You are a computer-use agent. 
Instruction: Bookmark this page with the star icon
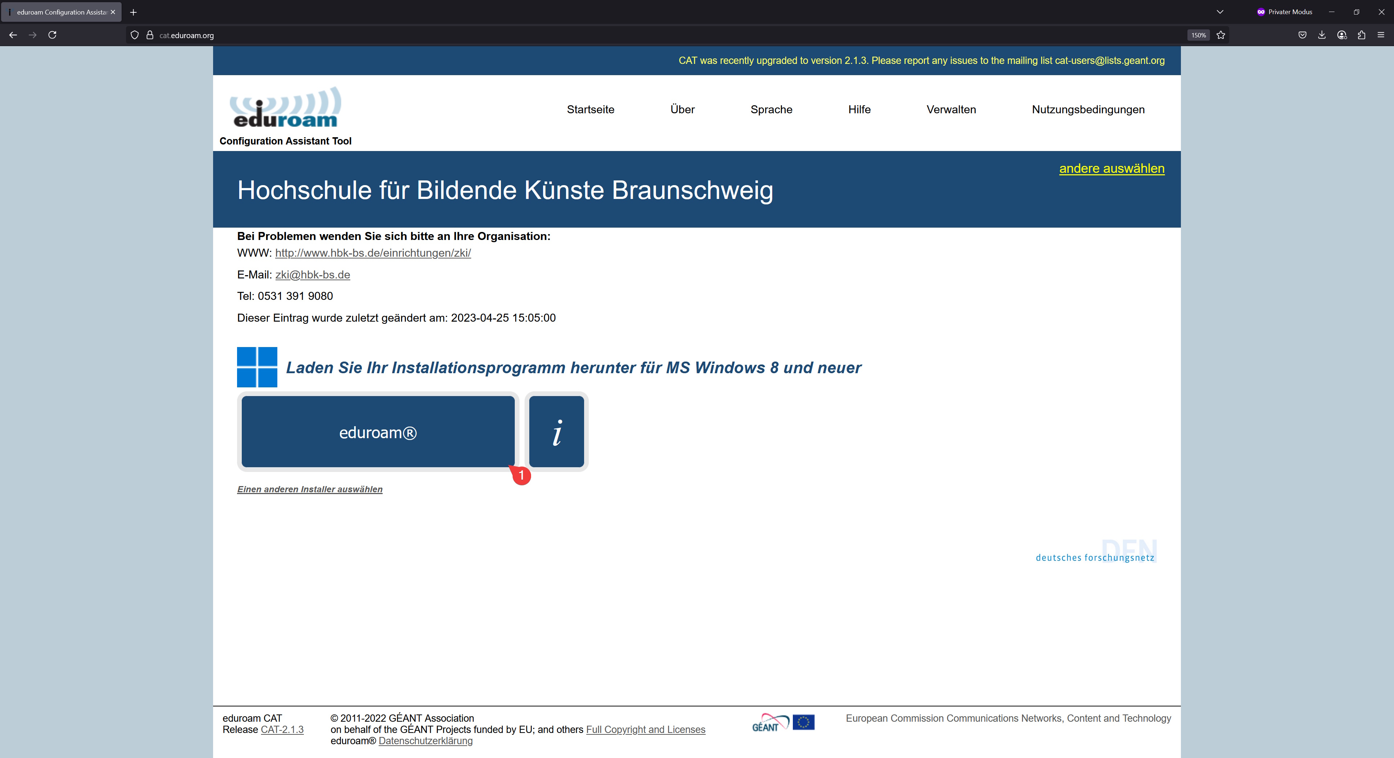pos(1221,35)
